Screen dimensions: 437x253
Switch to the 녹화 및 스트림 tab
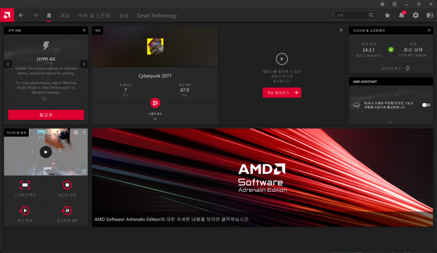click(94, 16)
